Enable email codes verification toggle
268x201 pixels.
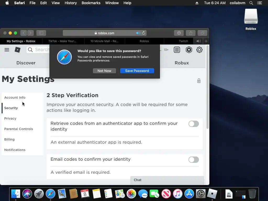click(x=193, y=160)
